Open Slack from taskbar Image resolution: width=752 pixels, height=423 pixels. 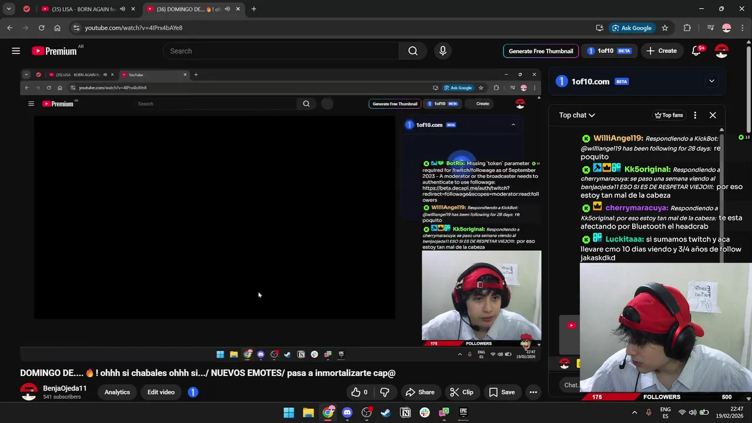(425, 412)
